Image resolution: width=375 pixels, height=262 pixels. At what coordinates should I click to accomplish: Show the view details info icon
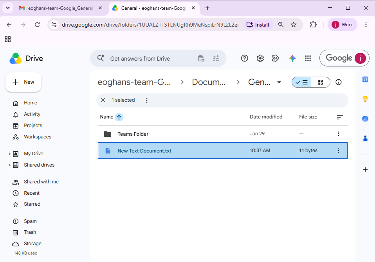coord(339,82)
